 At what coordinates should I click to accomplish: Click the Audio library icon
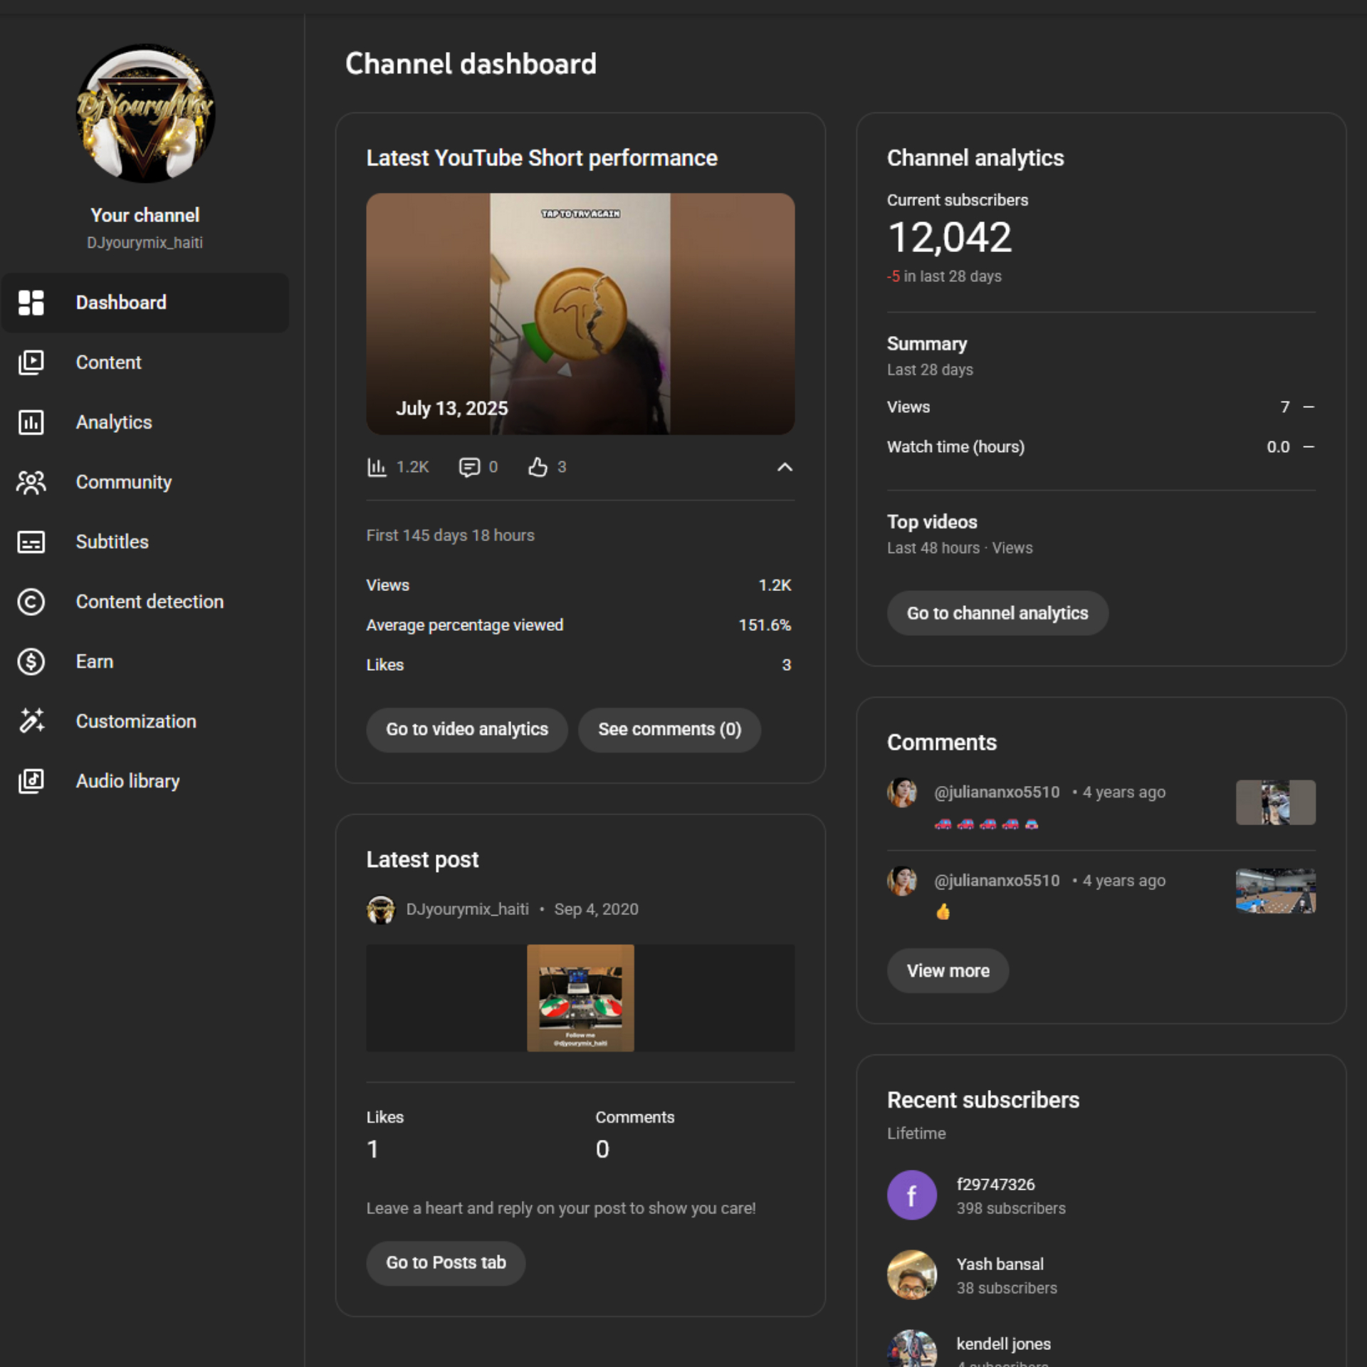click(31, 781)
